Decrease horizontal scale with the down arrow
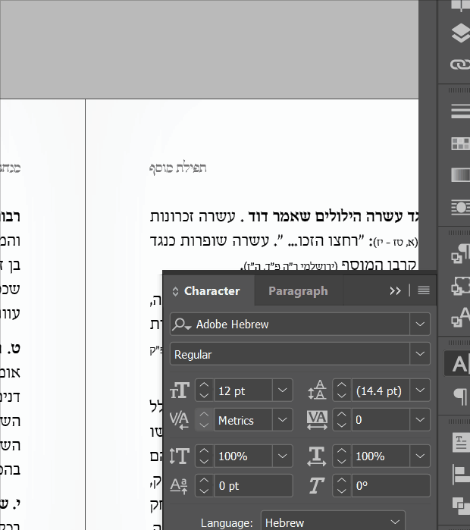 click(342, 462)
